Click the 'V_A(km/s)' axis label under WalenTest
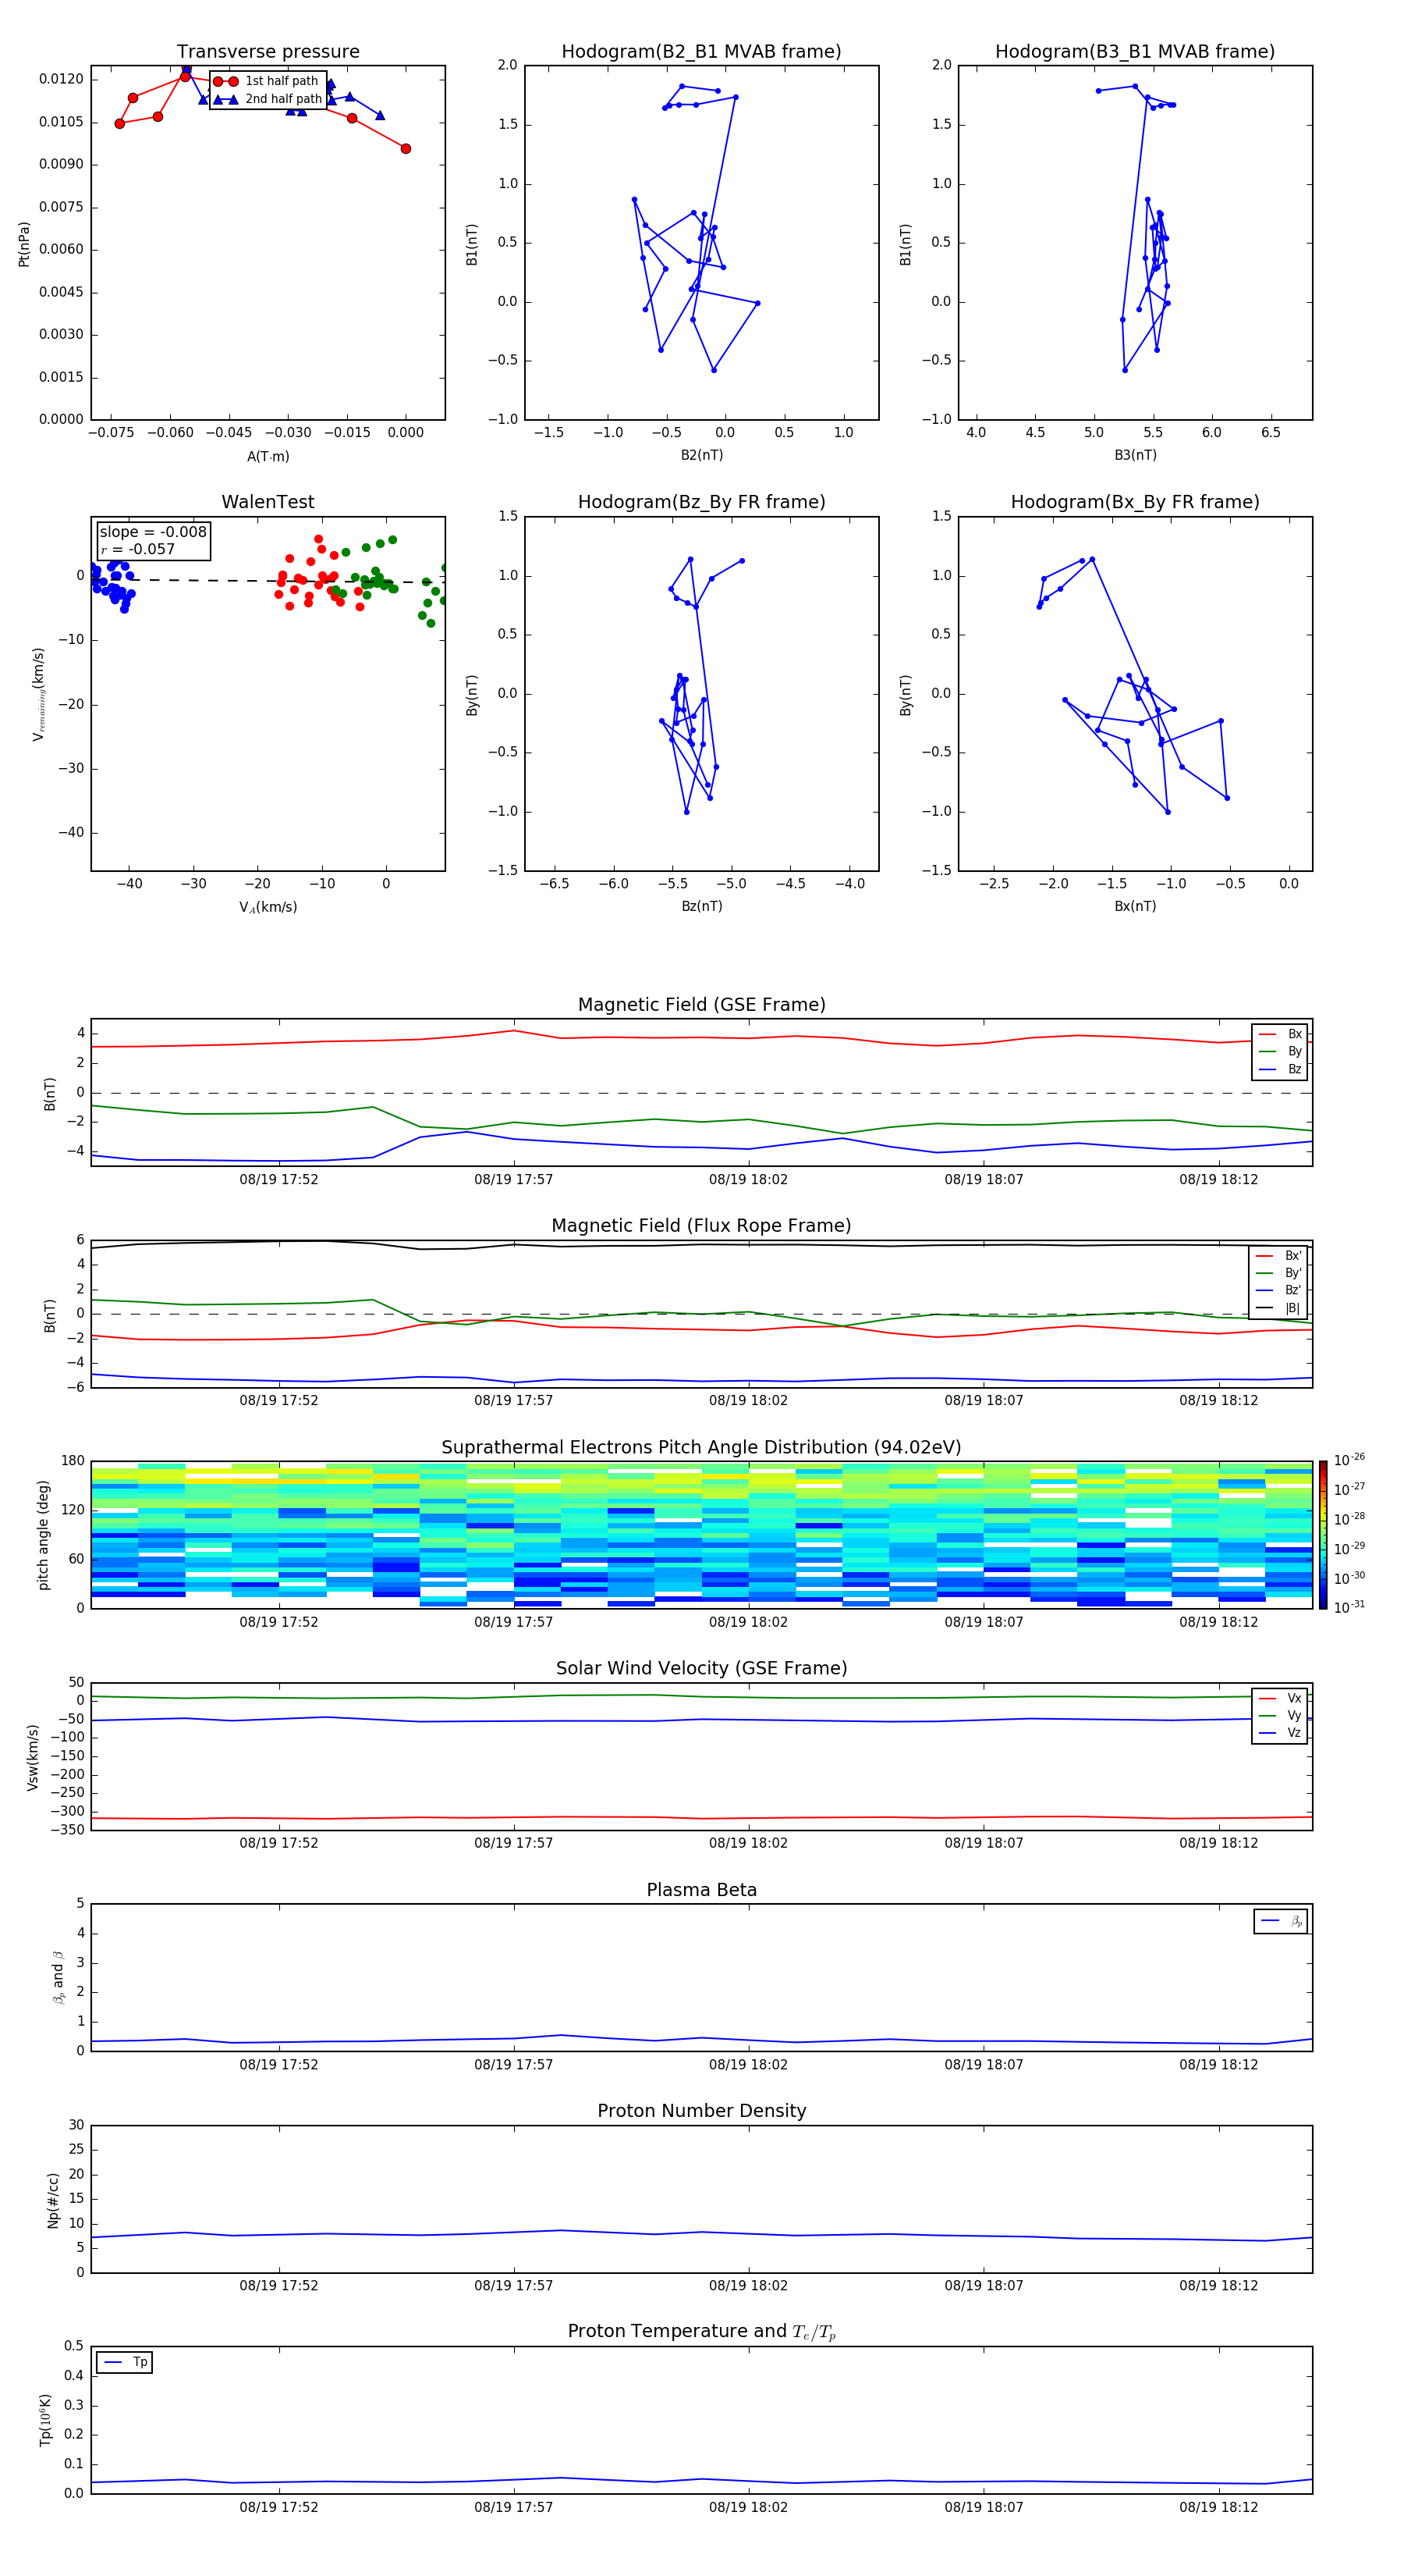 tap(268, 907)
